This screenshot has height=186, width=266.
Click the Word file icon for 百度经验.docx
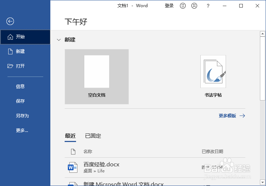coord(72,167)
